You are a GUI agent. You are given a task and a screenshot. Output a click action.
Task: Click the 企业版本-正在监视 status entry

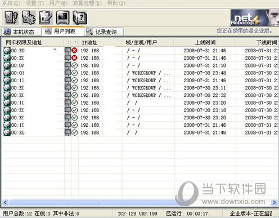[x=251, y=213]
